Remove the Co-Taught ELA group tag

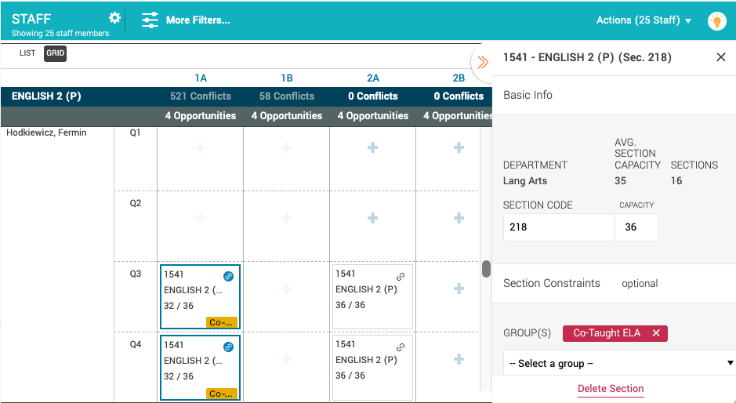(656, 333)
